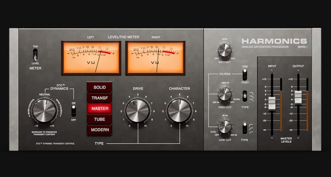
Task: Click the 'DTC™ DYNAMIC TRANSIENT CONTROL' footer text
Action: point(55,143)
